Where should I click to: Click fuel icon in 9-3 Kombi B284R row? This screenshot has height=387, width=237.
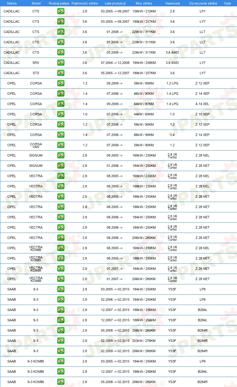click(61, 382)
